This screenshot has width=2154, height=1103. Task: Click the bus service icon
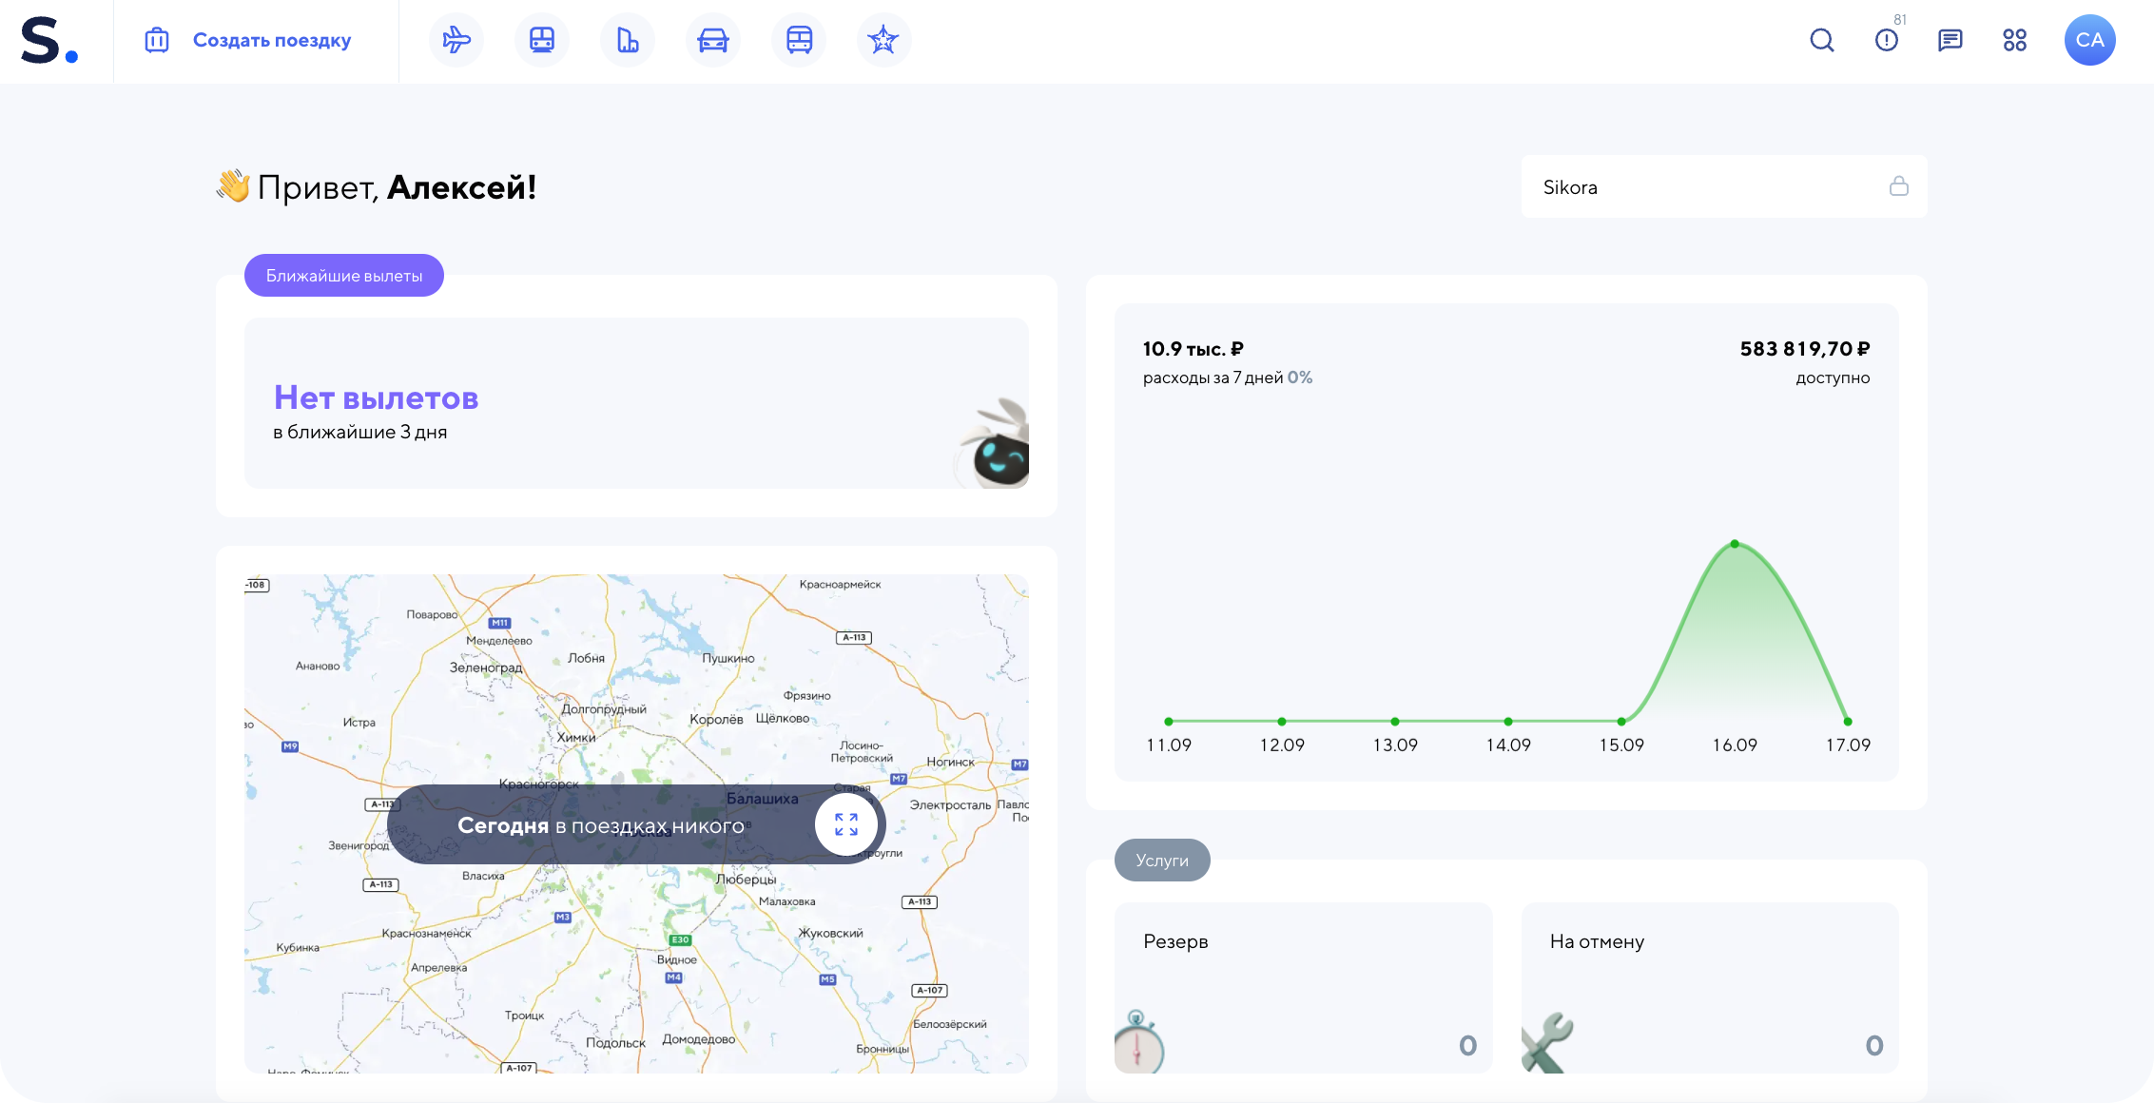point(799,40)
